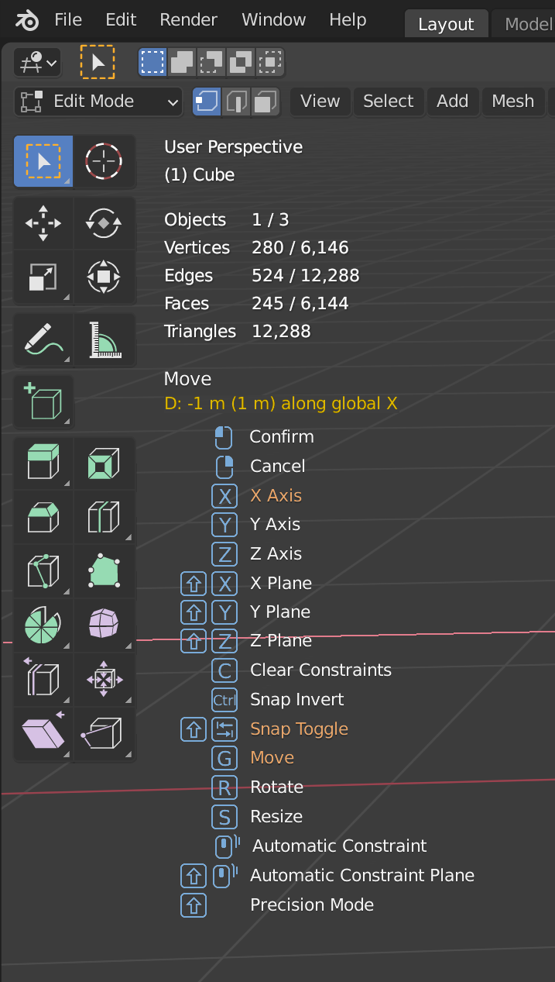Click the 'User Perspective' viewport label
The width and height of the screenshot is (555, 982).
(233, 147)
